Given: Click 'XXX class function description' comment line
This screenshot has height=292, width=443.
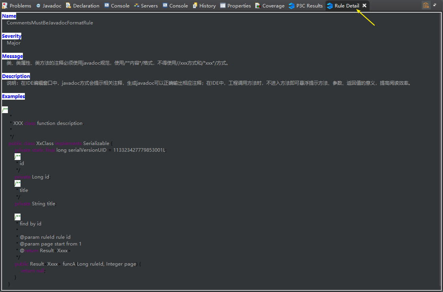Looking at the screenshot, I should coord(47,123).
